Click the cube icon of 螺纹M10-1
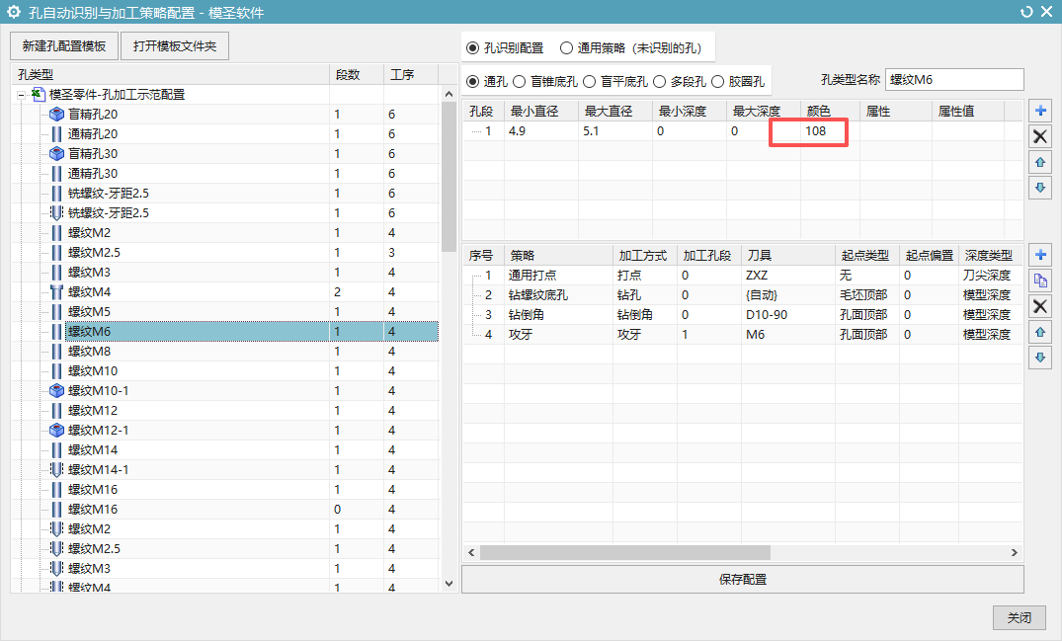The height and width of the screenshot is (641, 1062). (x=57, y=390)
